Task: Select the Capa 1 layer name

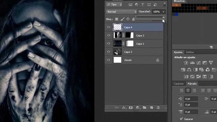Action: pos(140,44)
